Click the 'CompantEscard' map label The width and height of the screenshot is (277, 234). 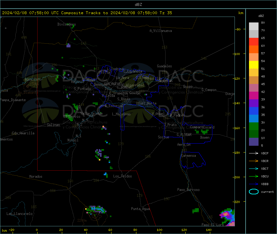[202, 127]
